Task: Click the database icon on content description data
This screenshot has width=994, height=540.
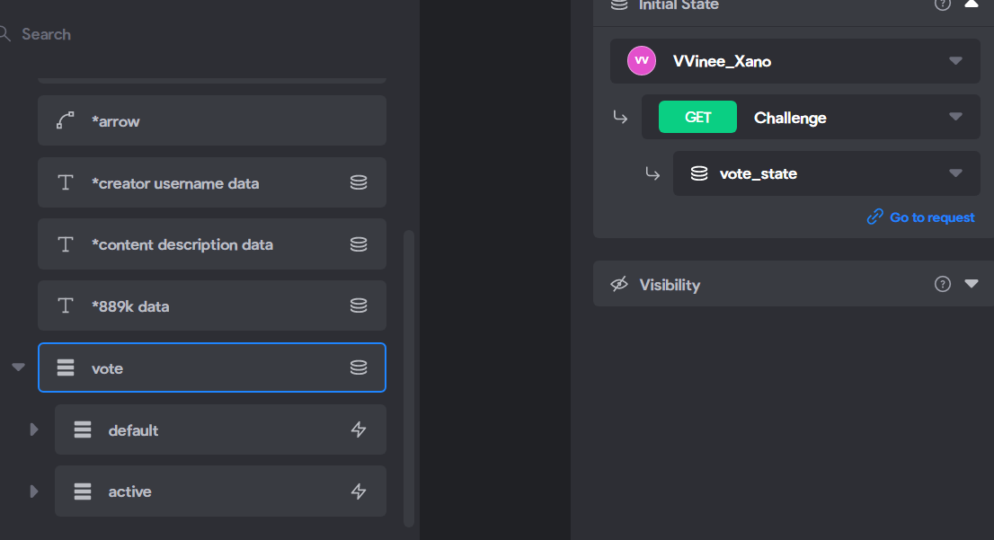Action: pyautogui.click(x=359, y=244)
